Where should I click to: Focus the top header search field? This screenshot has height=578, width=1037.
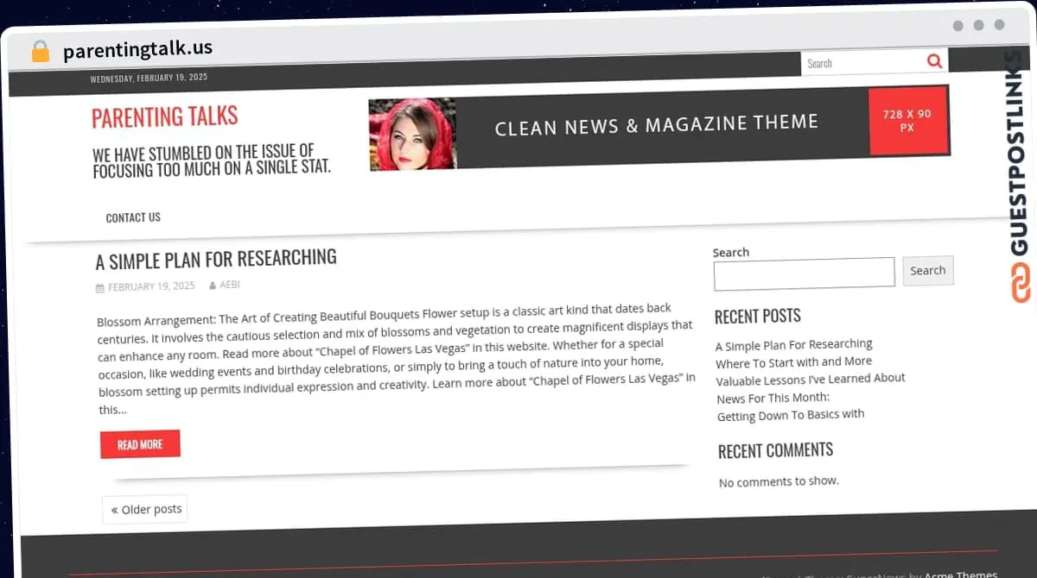click(863, 63)
